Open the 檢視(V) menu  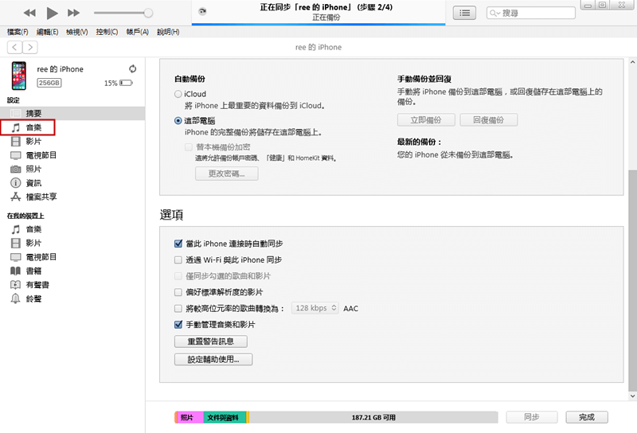click(x=77, y=32)
